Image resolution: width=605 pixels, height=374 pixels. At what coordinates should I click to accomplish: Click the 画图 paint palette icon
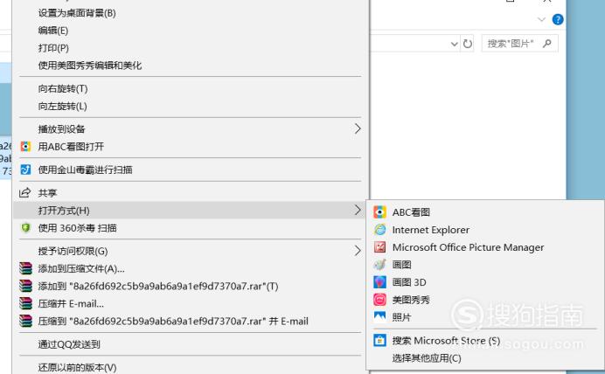click(x=379, y=265)
